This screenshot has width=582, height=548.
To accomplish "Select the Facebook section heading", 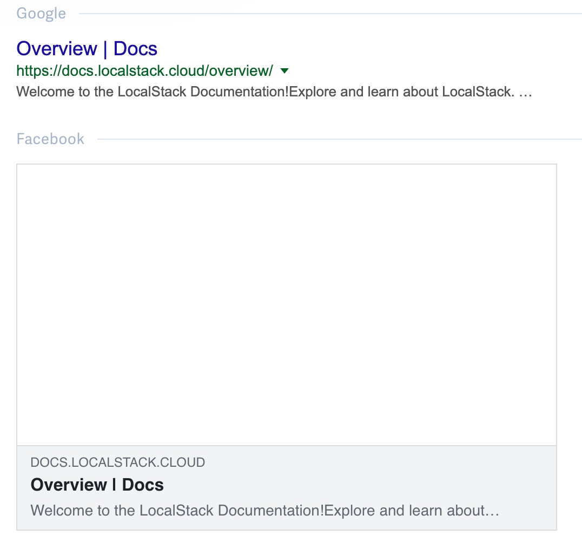I will point(50,139).
